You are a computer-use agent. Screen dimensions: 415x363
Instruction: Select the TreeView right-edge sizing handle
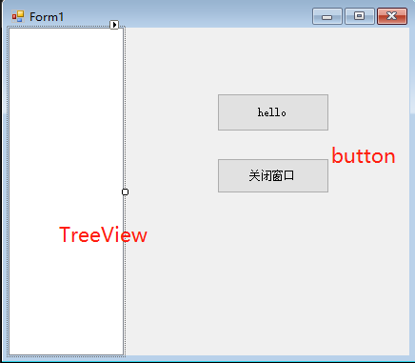(125, 192)
